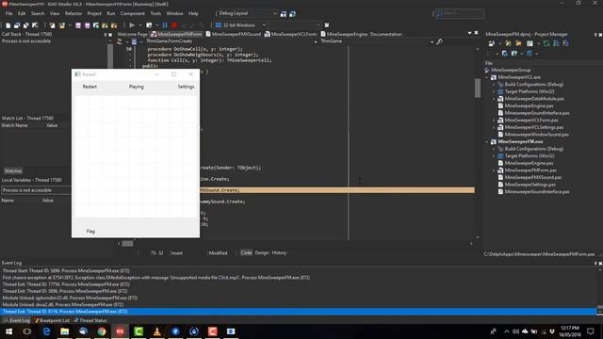Click Restart in the game window
603x339 pixels.
click(90, 87)
